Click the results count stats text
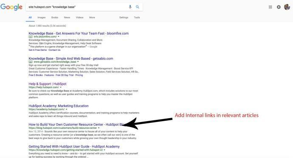The height and width of the screenshot is (158, 293). [x=47, y=26]
